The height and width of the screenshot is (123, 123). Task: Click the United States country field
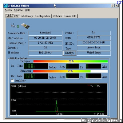(x=94, y=53)
